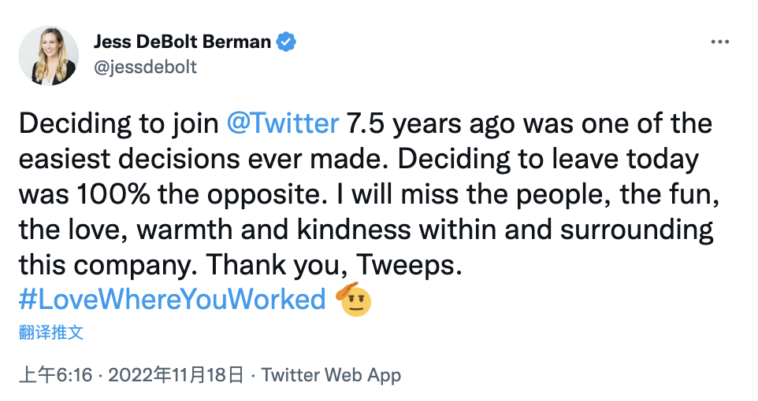The image size is (758, 401).
Task: Click the display name Jess DeBolt Berman
Action: pyautogui.click(x=183, y=42)
